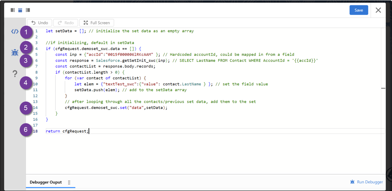
Task: Expand editor with Full Screen button
Action: pyautogui.click(x=96, y=23)
